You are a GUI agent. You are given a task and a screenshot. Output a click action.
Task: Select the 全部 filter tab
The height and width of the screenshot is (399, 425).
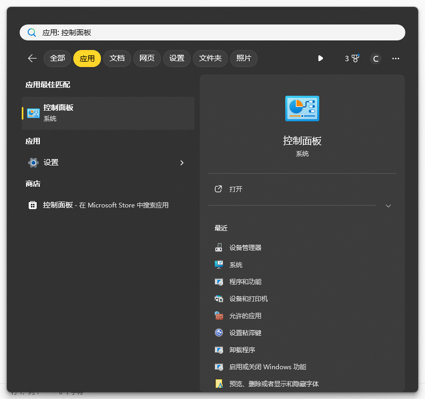pos(57,59)
